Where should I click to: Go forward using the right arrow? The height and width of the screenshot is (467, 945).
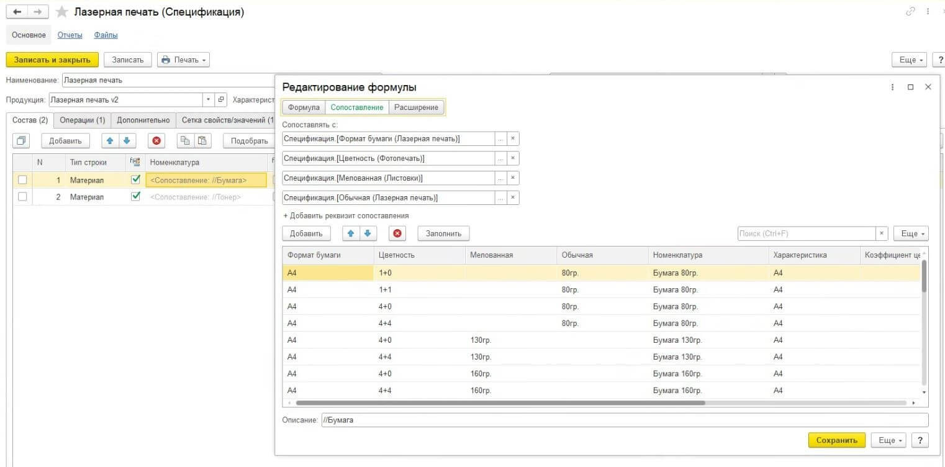(38, 12)
